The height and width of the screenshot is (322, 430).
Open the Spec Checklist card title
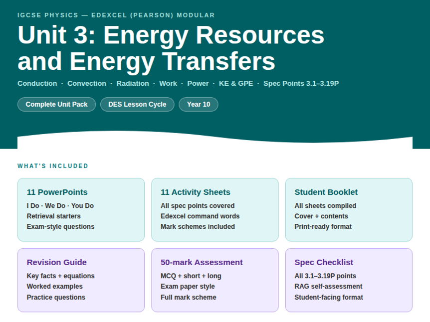click(x=324, y=262)
